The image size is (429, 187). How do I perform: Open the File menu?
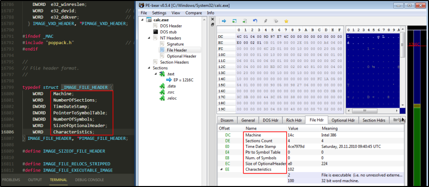coord(143,13)
